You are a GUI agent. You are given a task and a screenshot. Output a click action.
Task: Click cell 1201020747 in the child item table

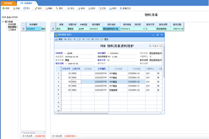(101, 90)
